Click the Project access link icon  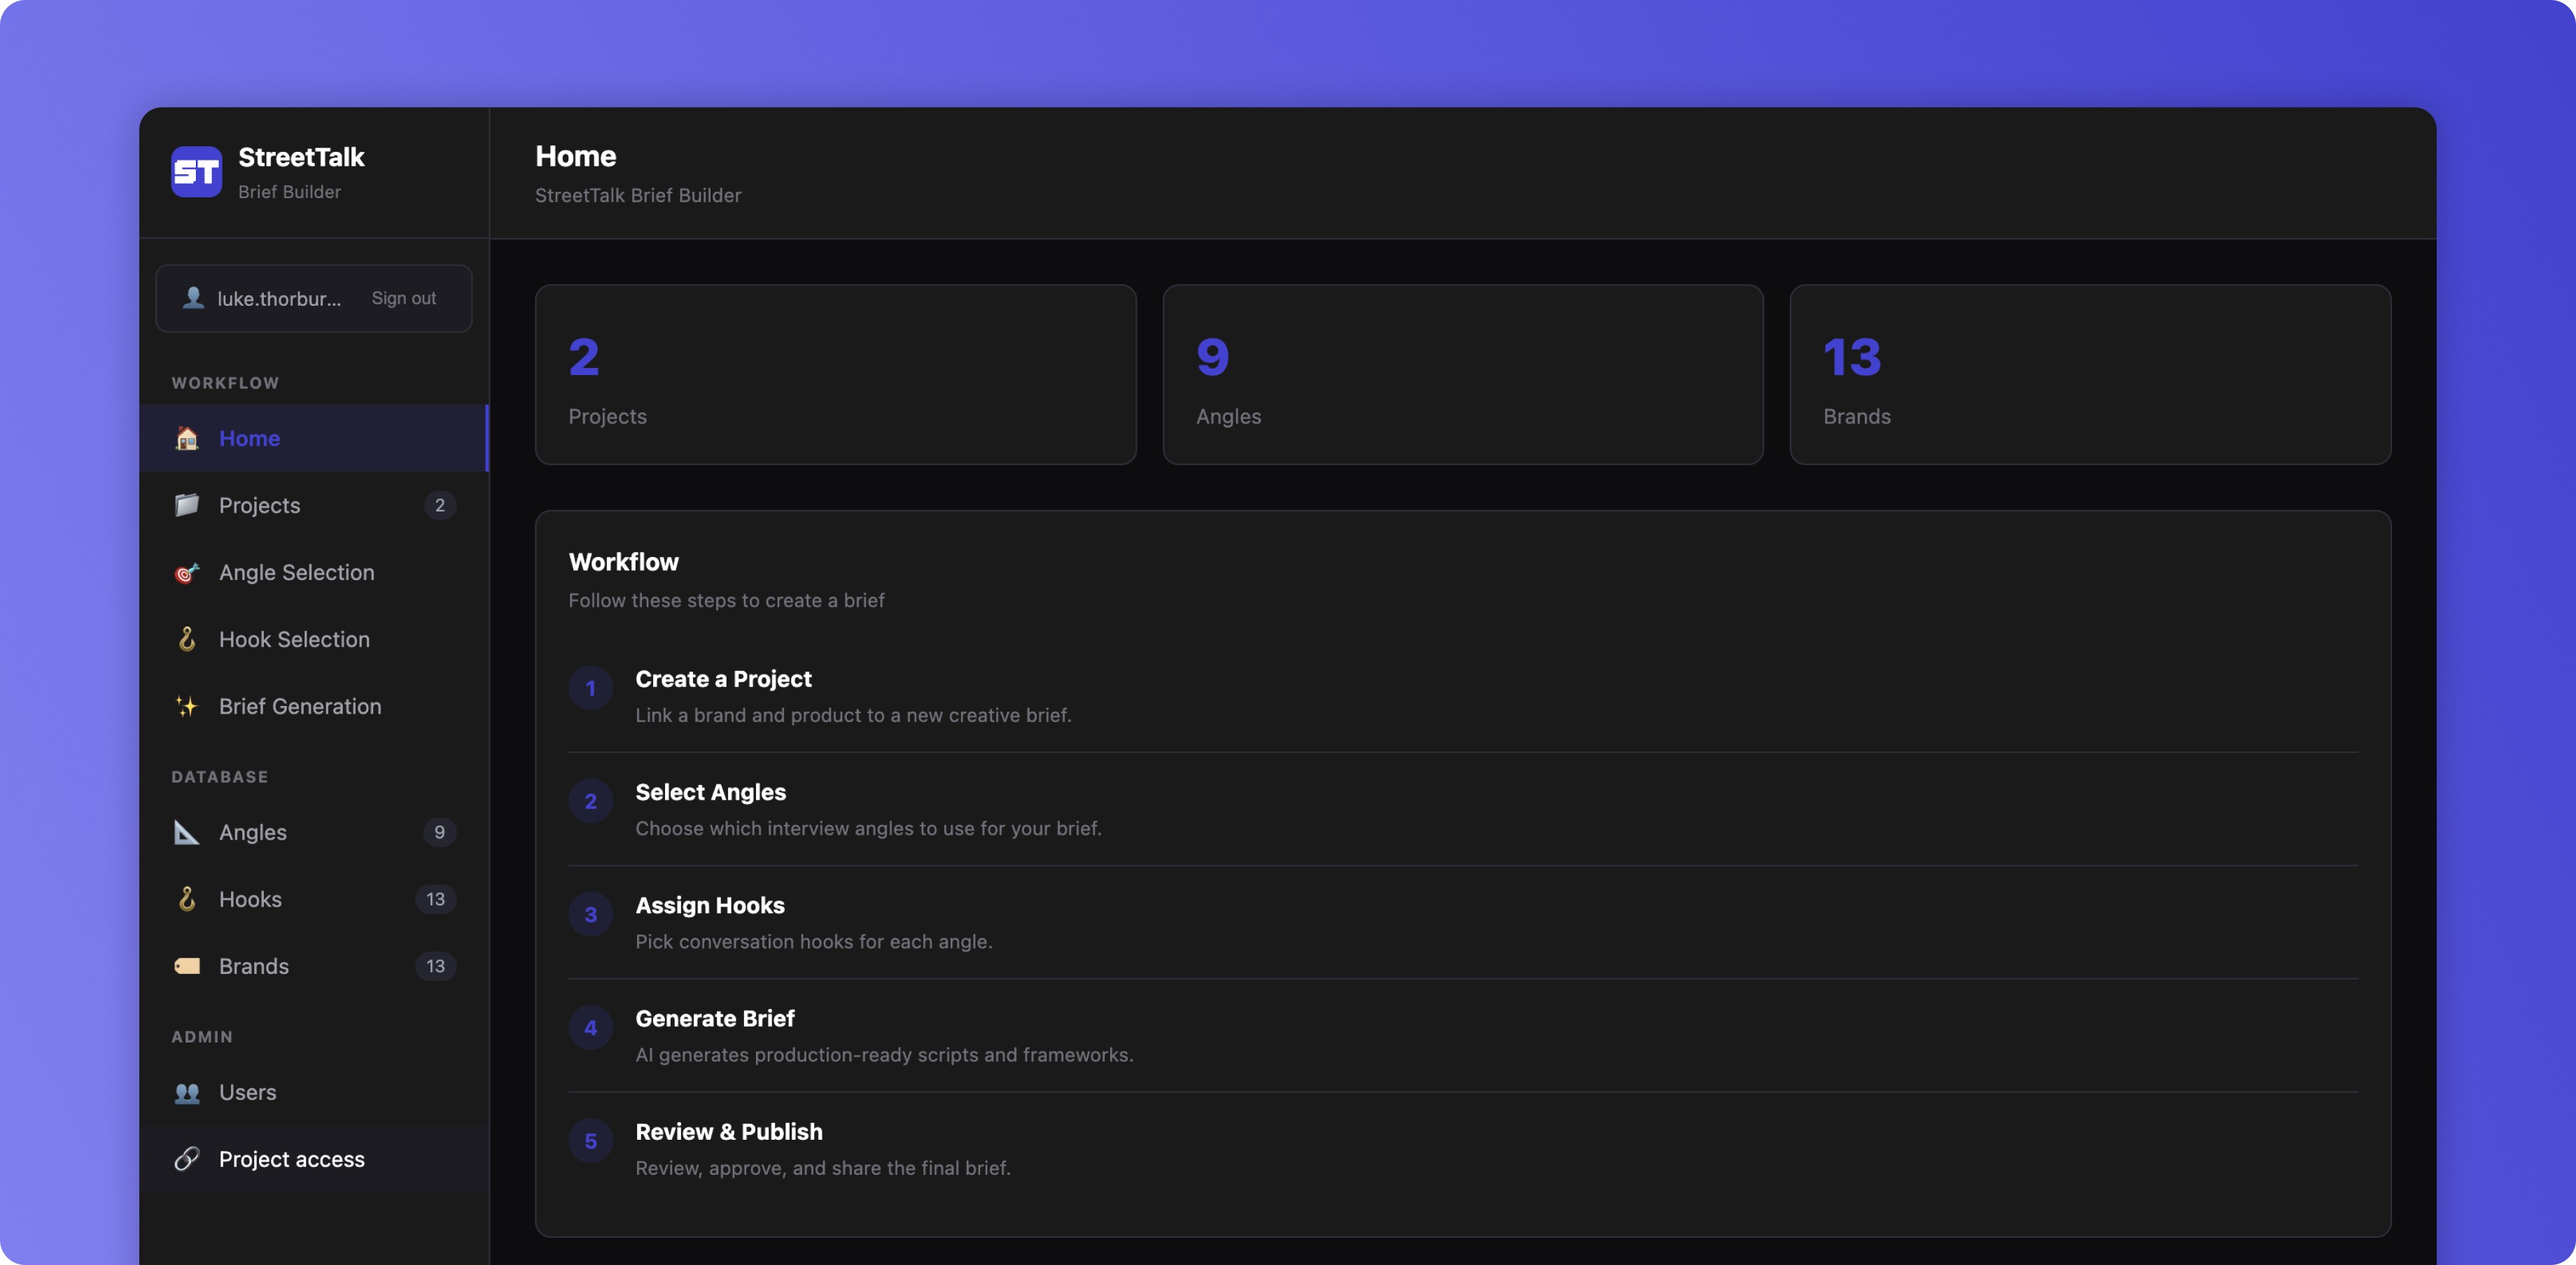[x=187, y=1159]
